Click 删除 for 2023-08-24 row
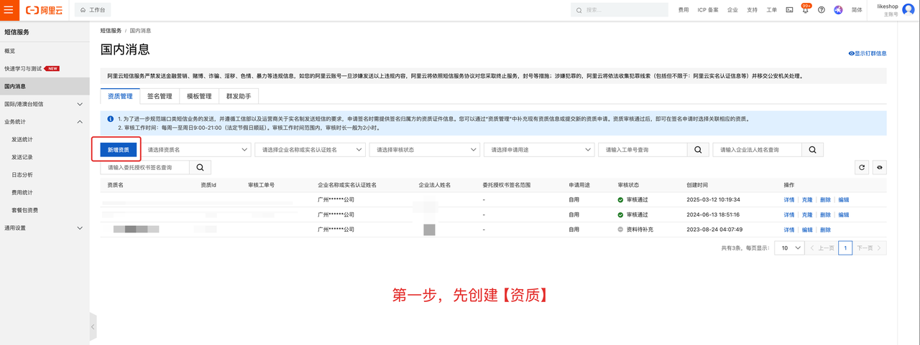The width and height of the screenshot is (920, 345). (825, 230)
